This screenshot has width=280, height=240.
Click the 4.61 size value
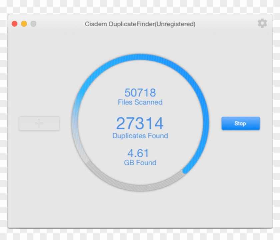(138, 153)
